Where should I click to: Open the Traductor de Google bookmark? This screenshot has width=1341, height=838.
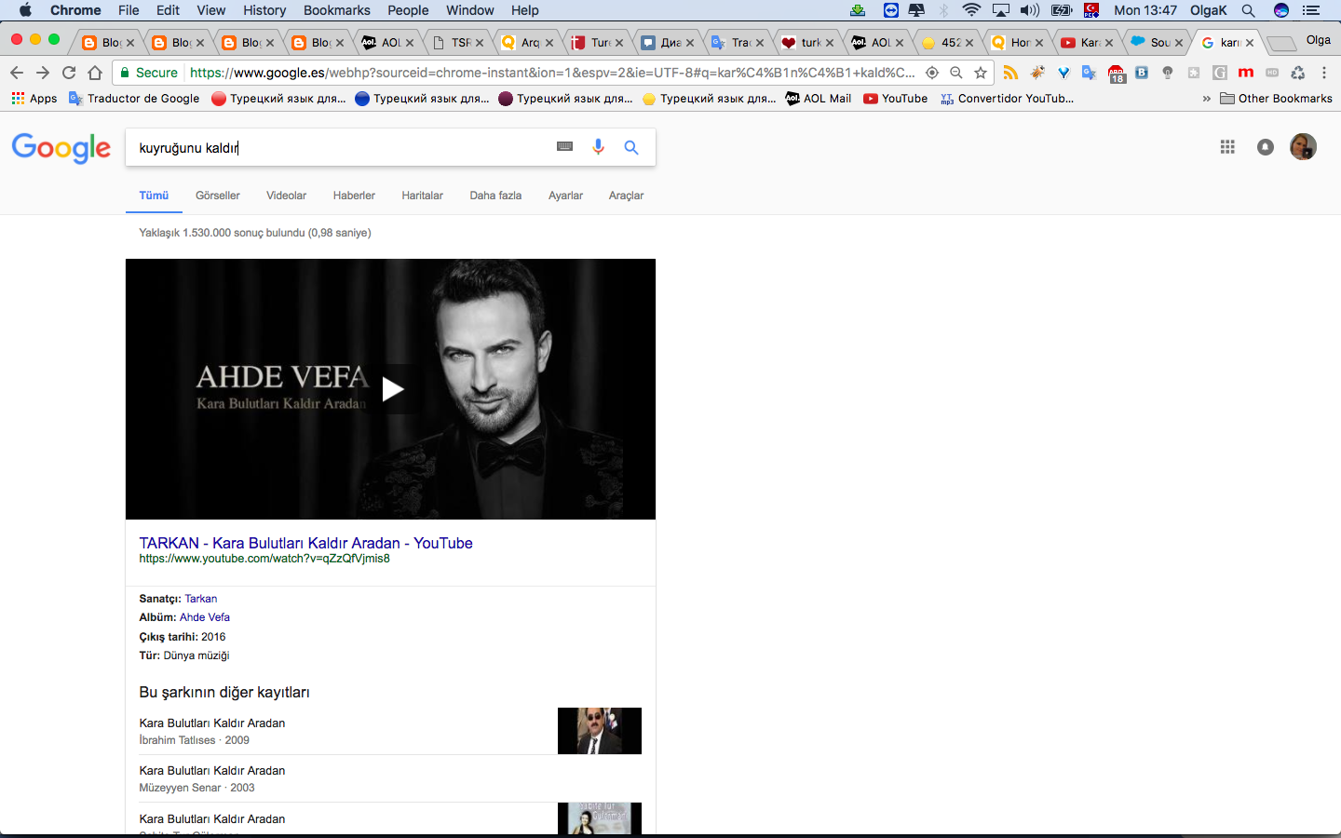pyautogui.click(x=134, y=99)
